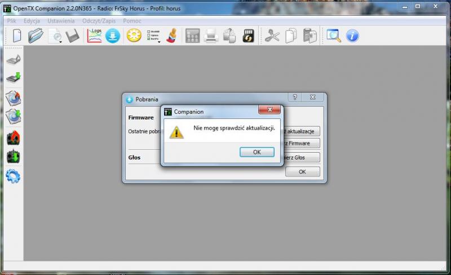Open the Plik menu
This screenshot has height=275, width=451.
pyautogui.click(x=11, y=21)
